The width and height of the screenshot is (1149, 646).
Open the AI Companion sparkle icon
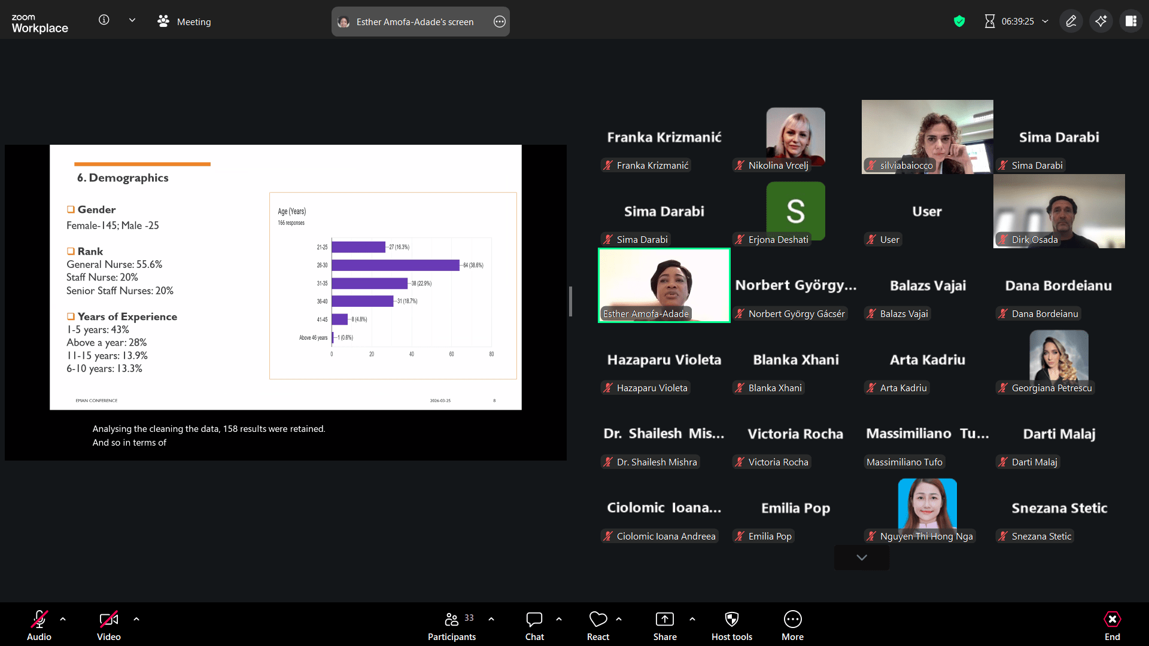pos(1101,22)
